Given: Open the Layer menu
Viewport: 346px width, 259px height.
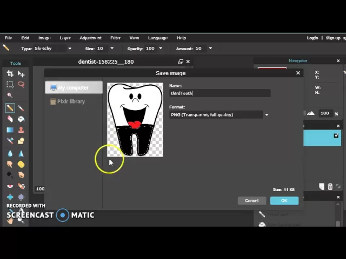Looking at the screenshot, I should click(65, 38).
